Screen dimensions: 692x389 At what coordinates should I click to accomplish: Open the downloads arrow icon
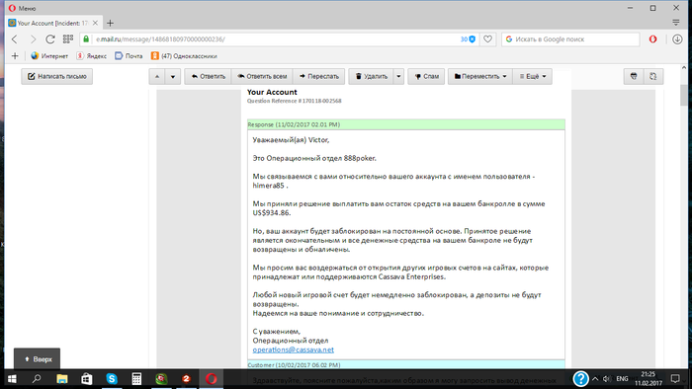(677, 39)
